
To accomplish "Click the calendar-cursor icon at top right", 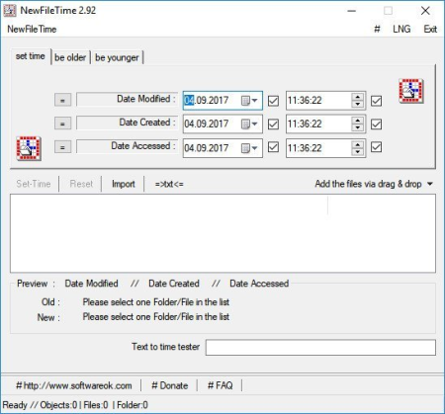I will click(x=411, y=91).
